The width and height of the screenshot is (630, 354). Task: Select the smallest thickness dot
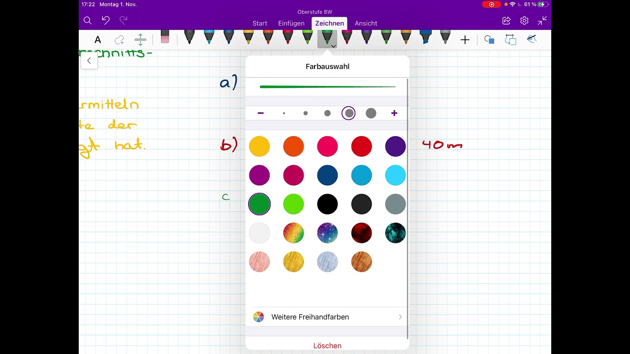(284, 114)
